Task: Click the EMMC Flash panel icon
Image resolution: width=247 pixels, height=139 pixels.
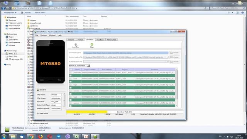Action: (38, 114)
